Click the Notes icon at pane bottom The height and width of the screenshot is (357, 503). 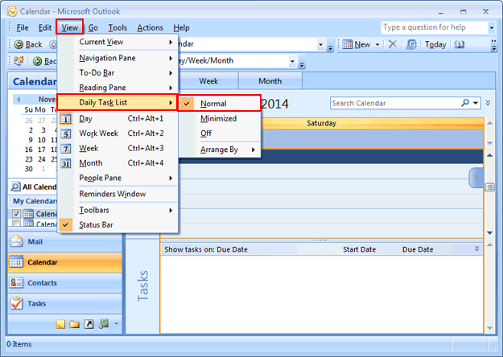click(x=60, y=324)
